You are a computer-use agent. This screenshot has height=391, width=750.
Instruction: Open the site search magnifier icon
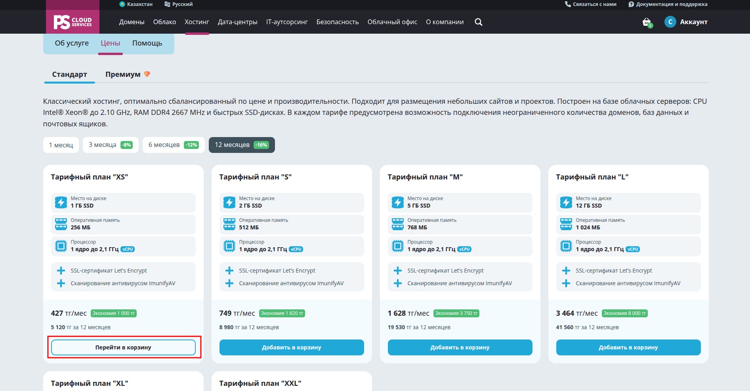tap(479, 22)
